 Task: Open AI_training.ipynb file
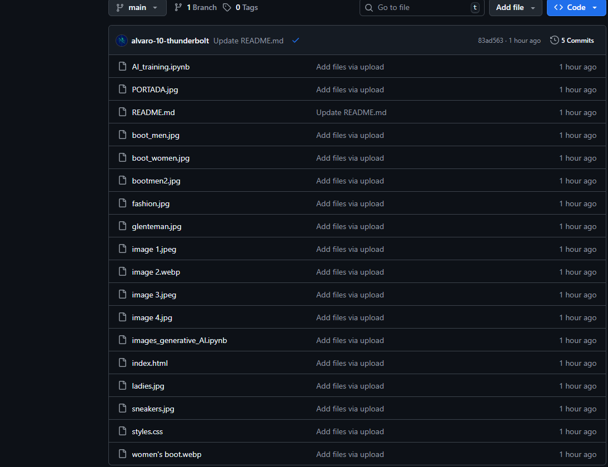(161, 67)
